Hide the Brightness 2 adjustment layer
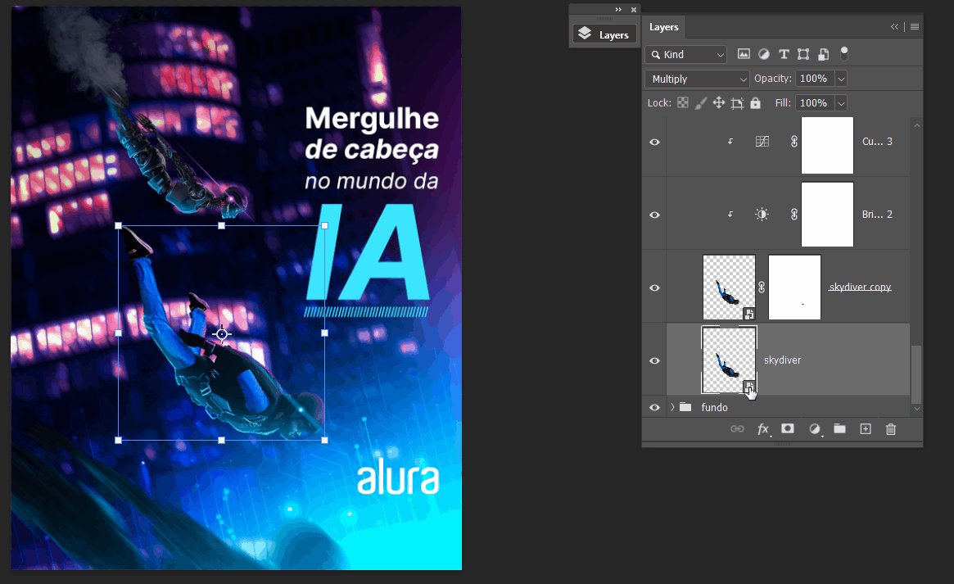The image size is (954, 584). coord(654,215)
